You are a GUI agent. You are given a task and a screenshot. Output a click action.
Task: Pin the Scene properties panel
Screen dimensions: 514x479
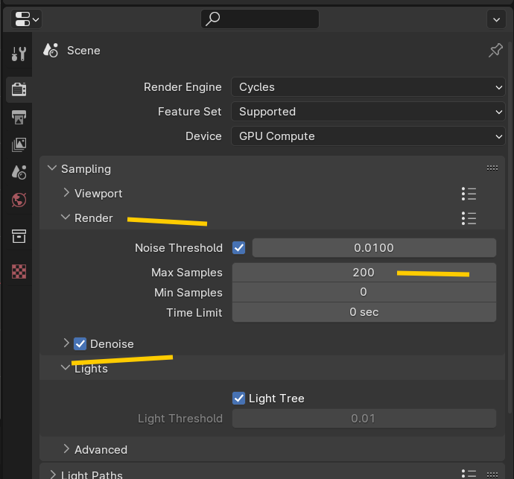click(x=495, y=51)
